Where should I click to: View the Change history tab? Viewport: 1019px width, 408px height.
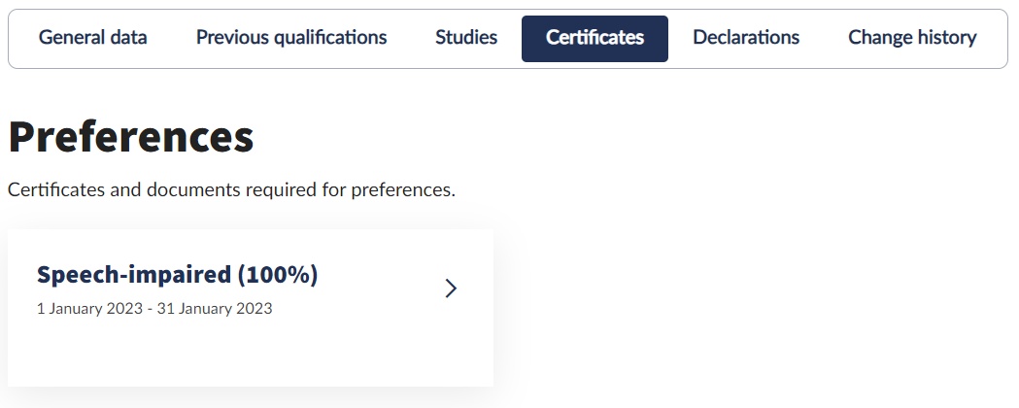[912, 38]
